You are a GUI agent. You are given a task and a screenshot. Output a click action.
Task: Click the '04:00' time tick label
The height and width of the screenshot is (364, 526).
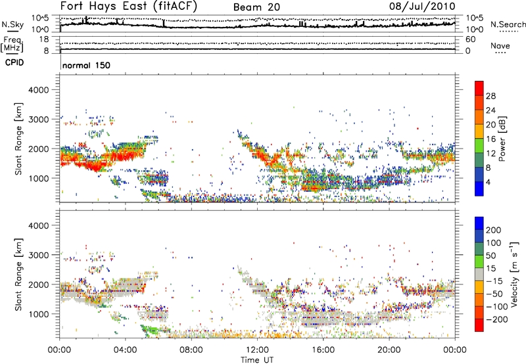click(x=126, y=350)
